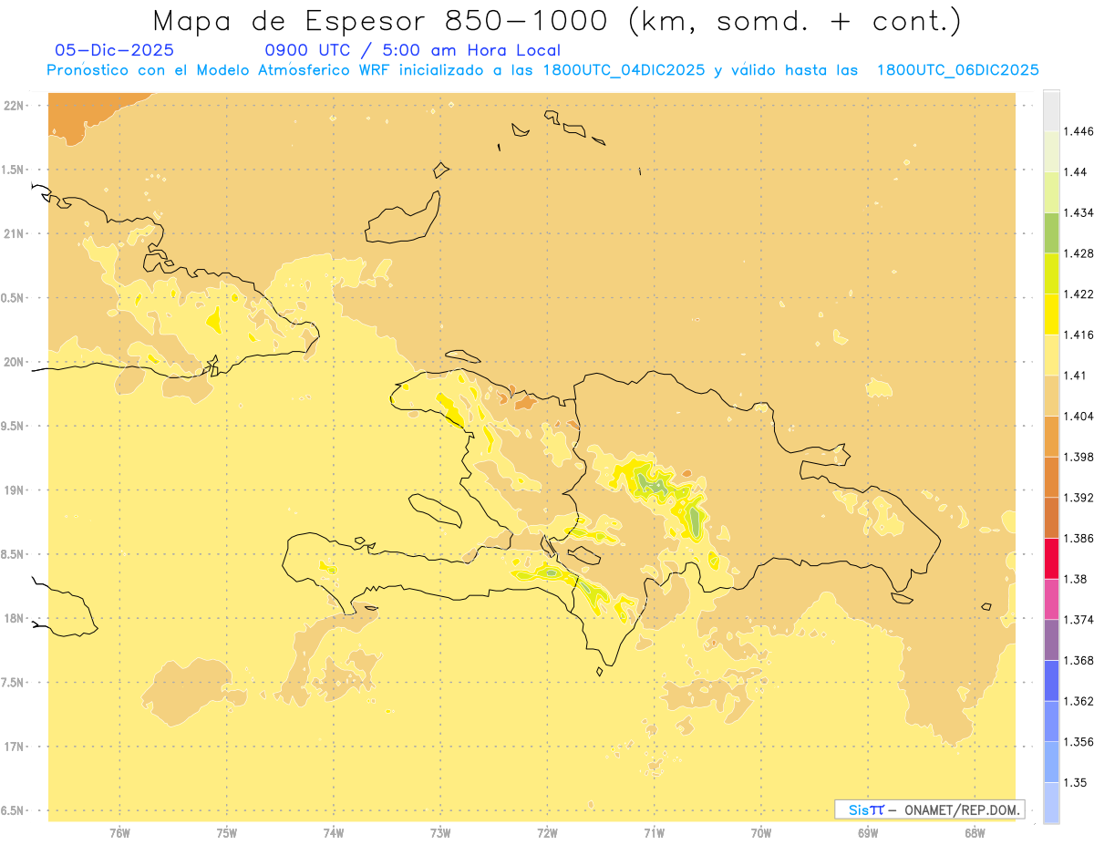Viewport: 1094px width, 845px height.
Task: Pick the bright yellow swatch between 1.422 and 1.416
Action: tap(1051, 314)
